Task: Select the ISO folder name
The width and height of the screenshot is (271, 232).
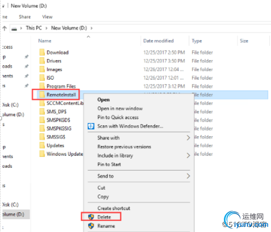Action: 50,78
